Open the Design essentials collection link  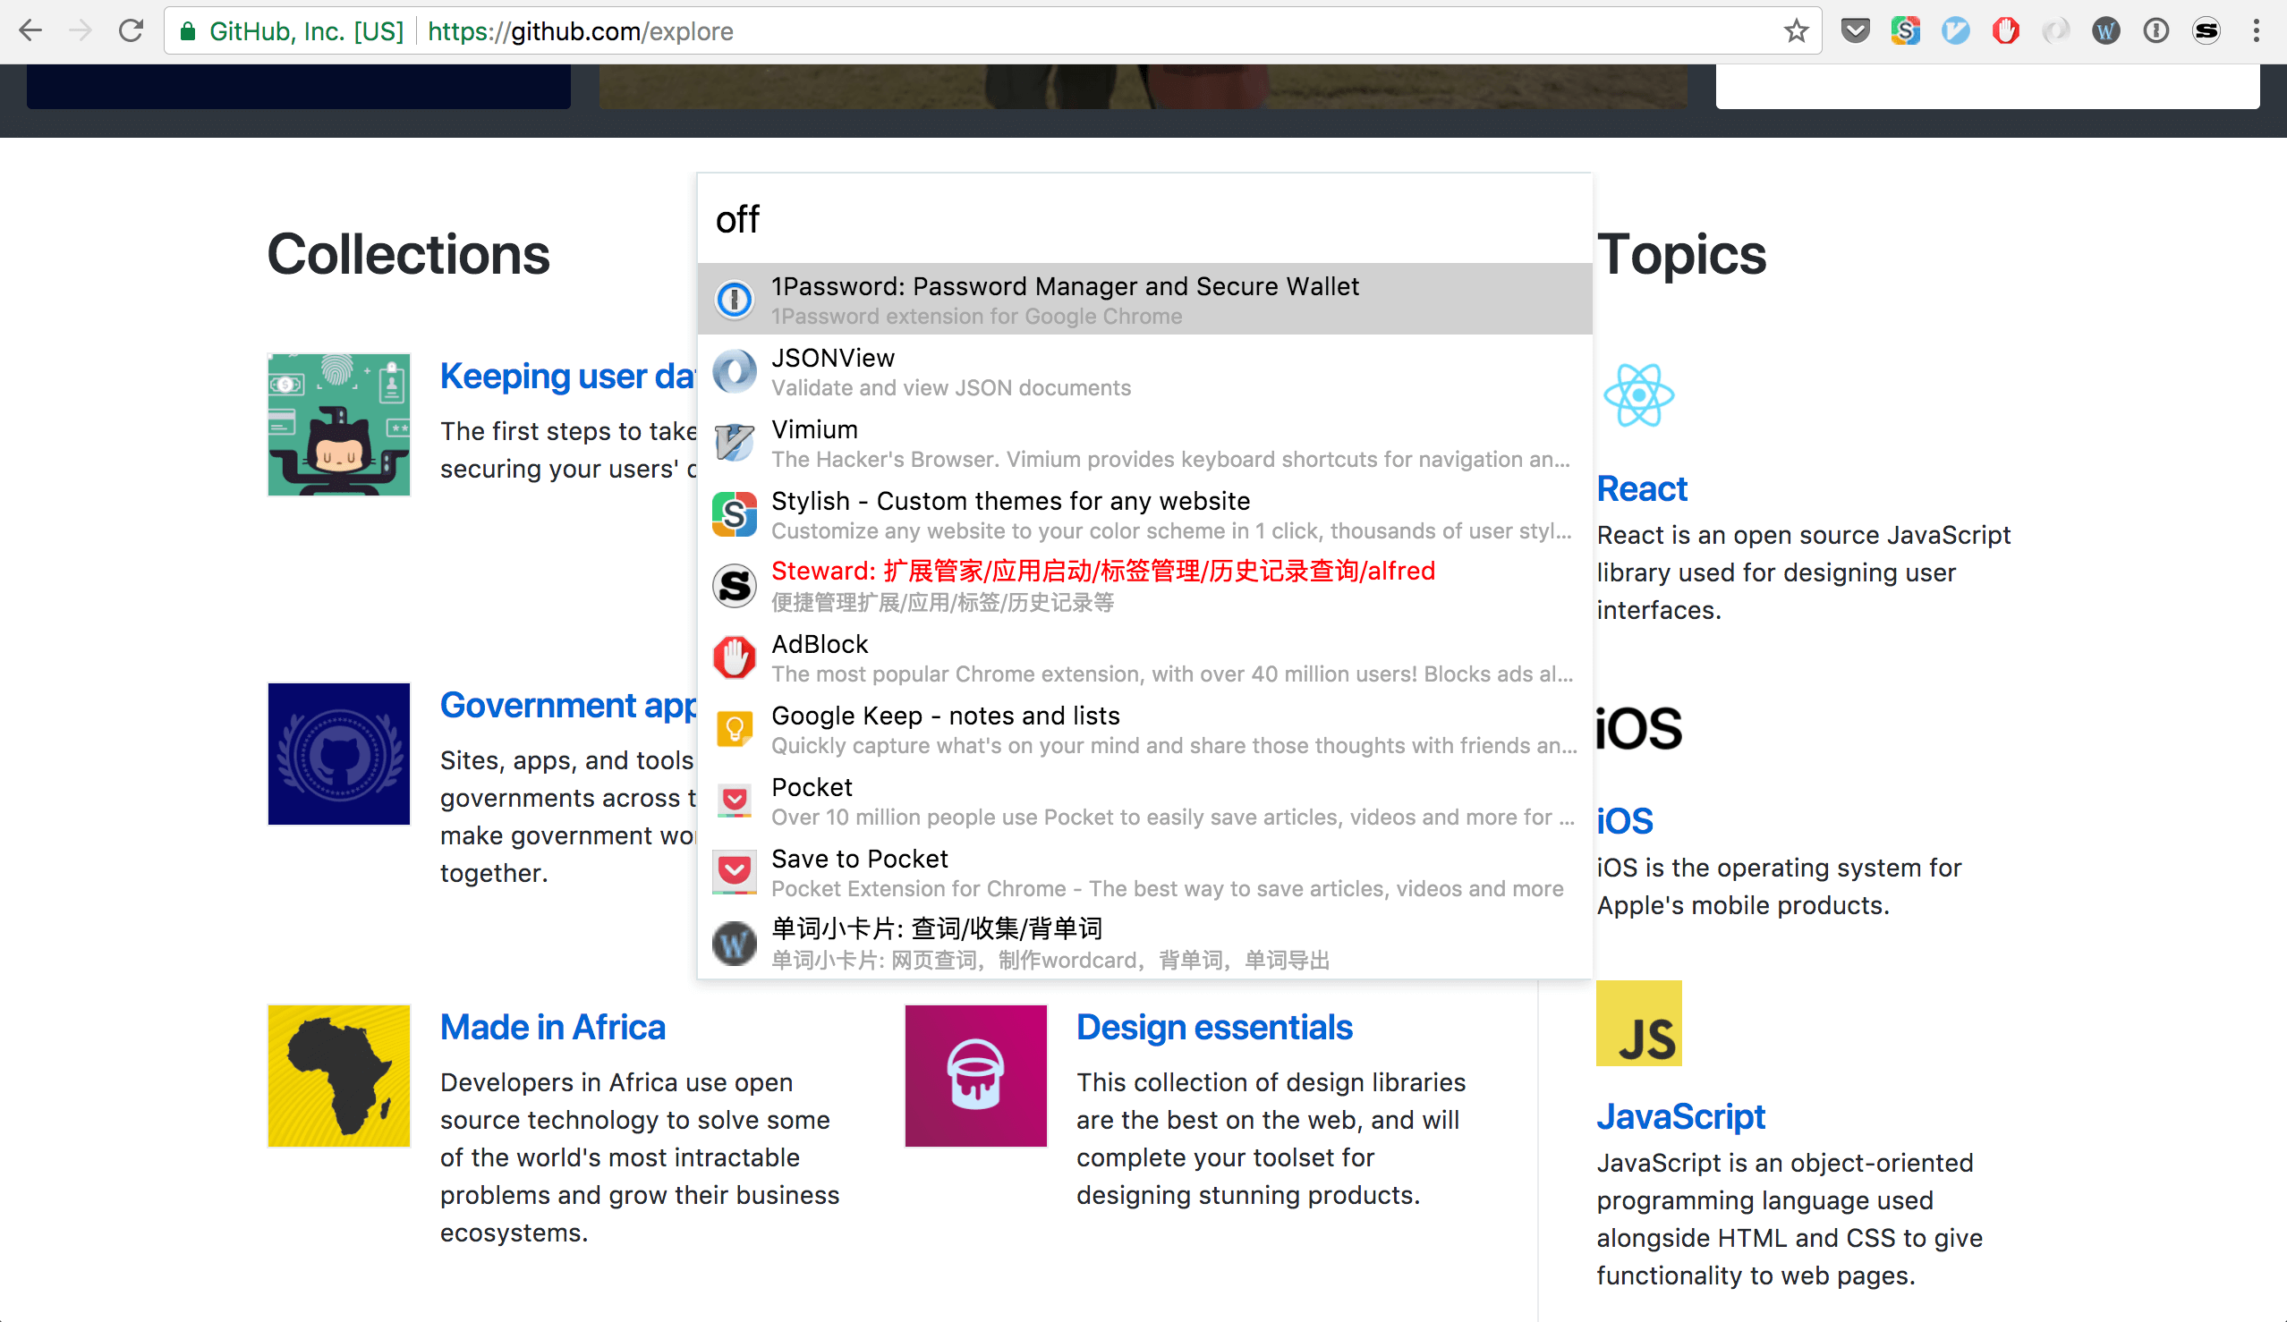[x=1213, y=1027]
